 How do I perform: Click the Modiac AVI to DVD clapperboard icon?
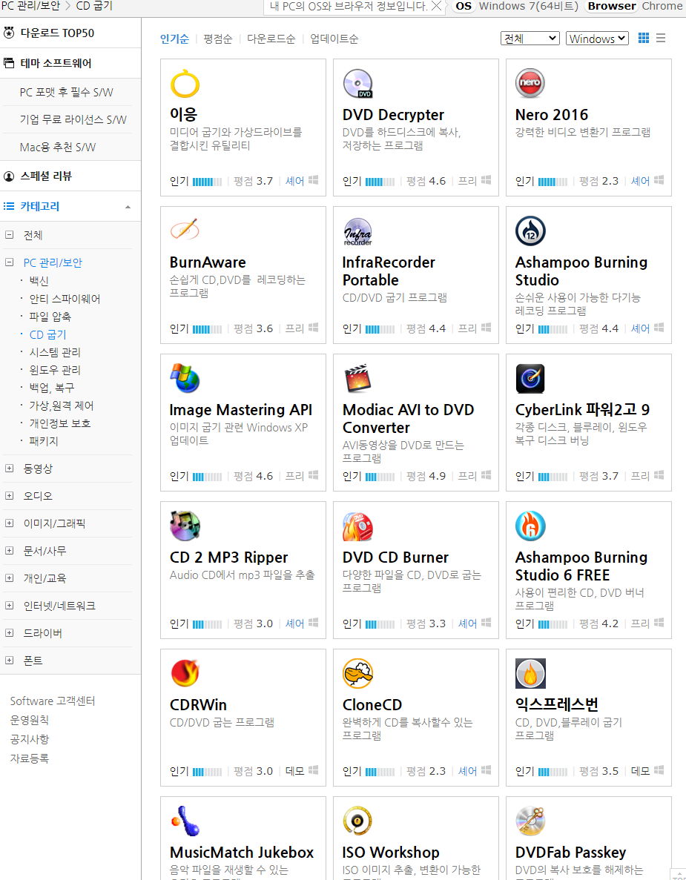357,378
